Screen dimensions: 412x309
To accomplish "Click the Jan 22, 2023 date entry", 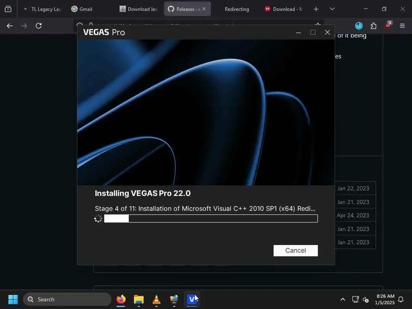I will tap(353, 188).
